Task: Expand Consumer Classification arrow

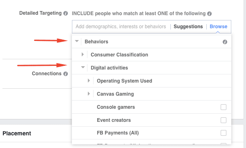Action: (83, 54)
